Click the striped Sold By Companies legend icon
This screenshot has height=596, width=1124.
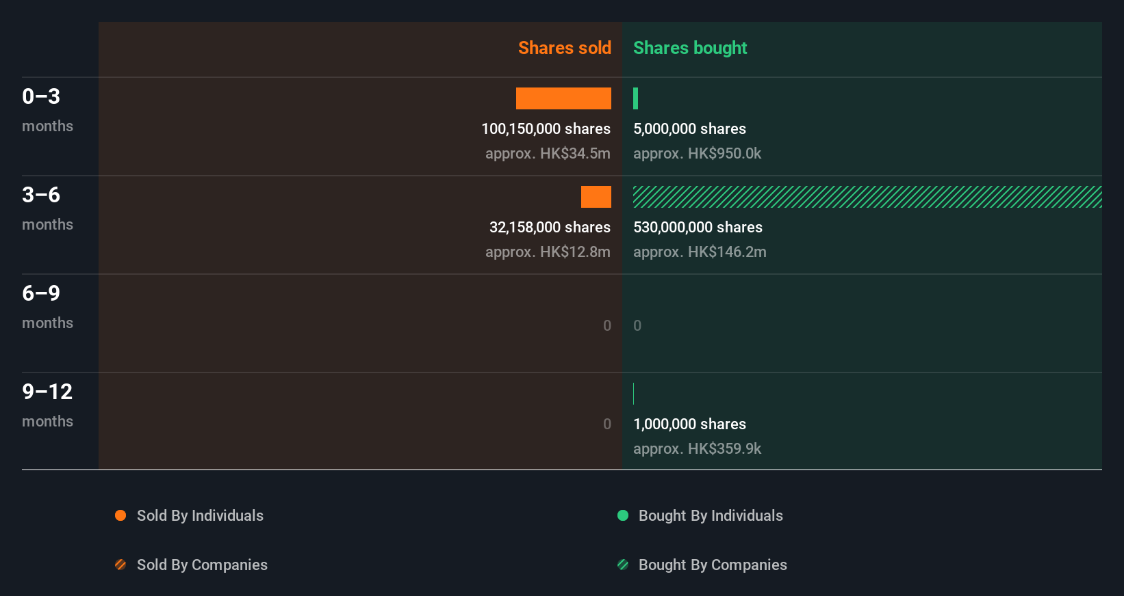(120, 565)
